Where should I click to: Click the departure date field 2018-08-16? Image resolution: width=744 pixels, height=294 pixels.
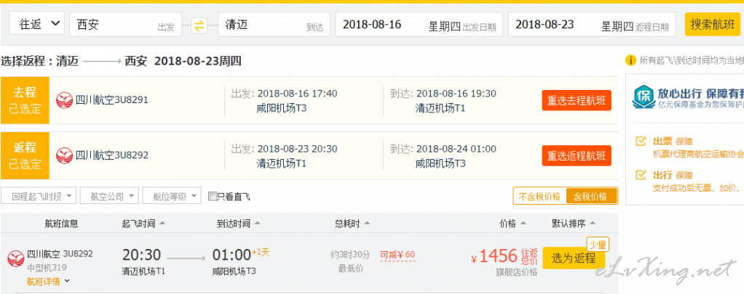[419, 25]
